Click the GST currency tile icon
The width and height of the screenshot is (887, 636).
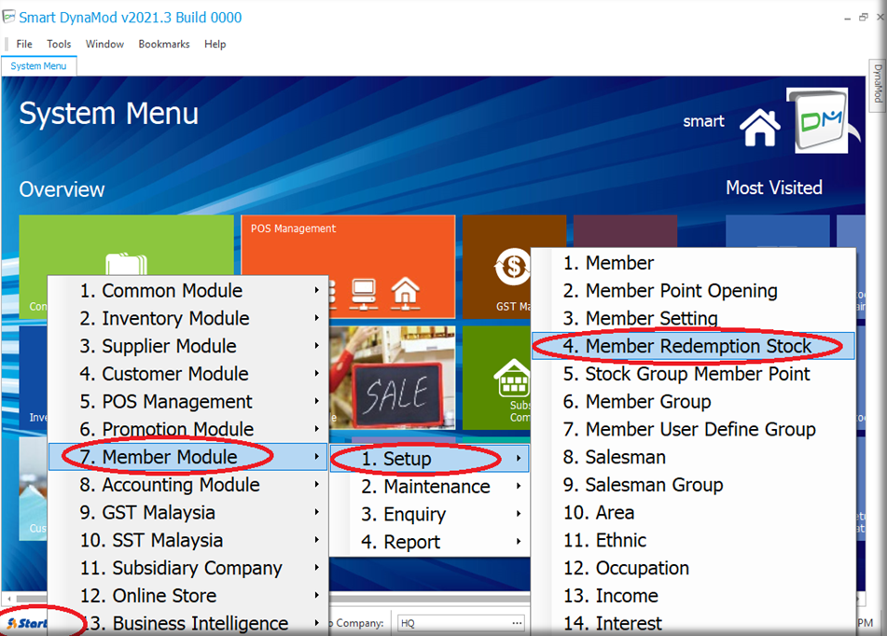(513, 270)
